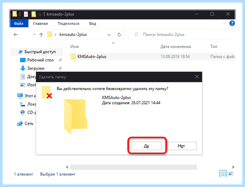This screenshot has width=245, height=187.
Task: Open the Файл ribbon tab
Action: pyautogui.click(x=19, y=24)
